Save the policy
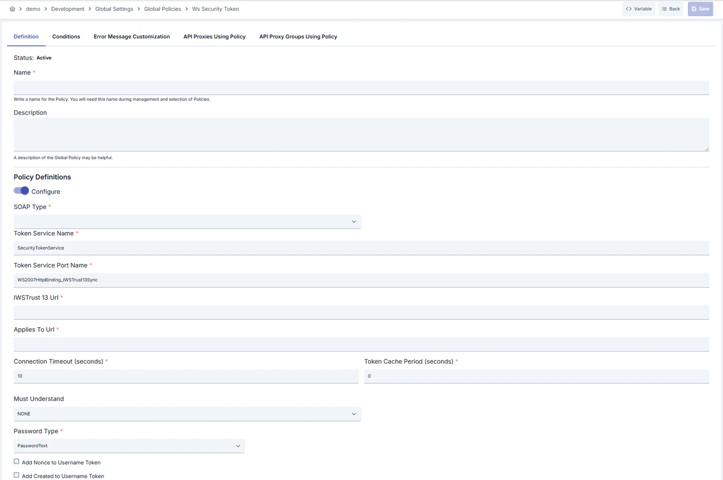 click(700, 9)
